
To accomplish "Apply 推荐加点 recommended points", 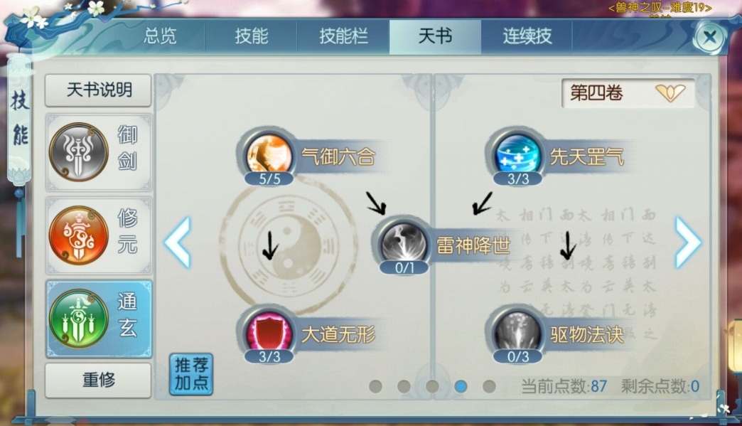I will point(191,374).
